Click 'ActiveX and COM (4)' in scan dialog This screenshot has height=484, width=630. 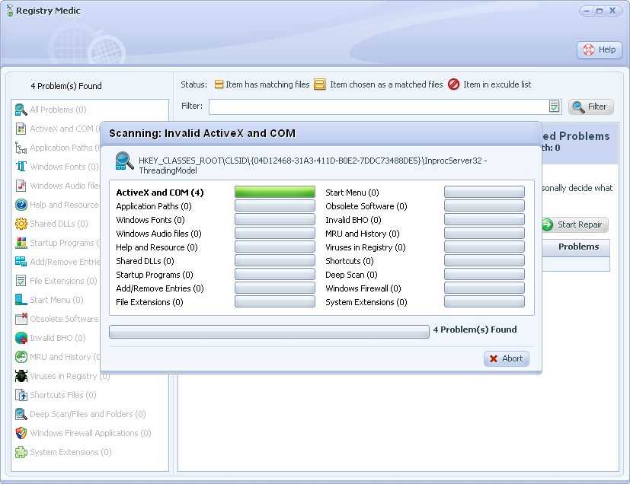pos(160,193)
